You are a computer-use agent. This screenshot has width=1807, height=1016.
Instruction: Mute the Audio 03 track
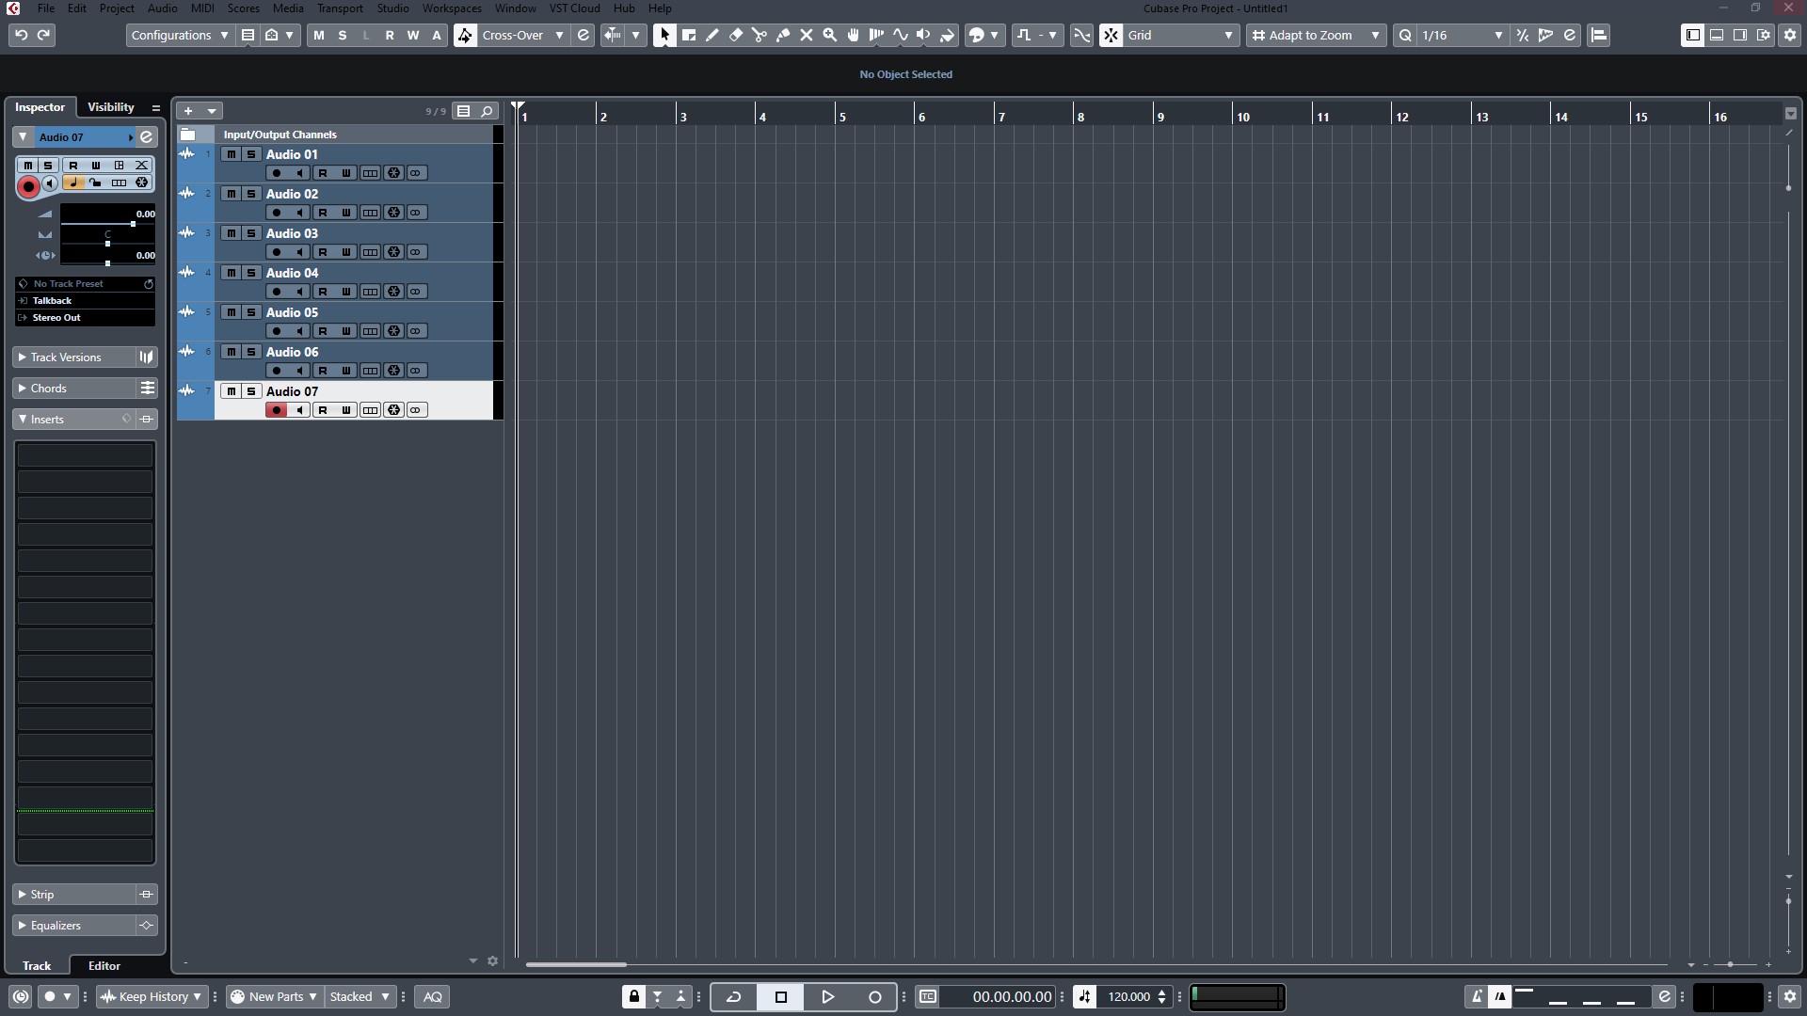pos(231,233)
